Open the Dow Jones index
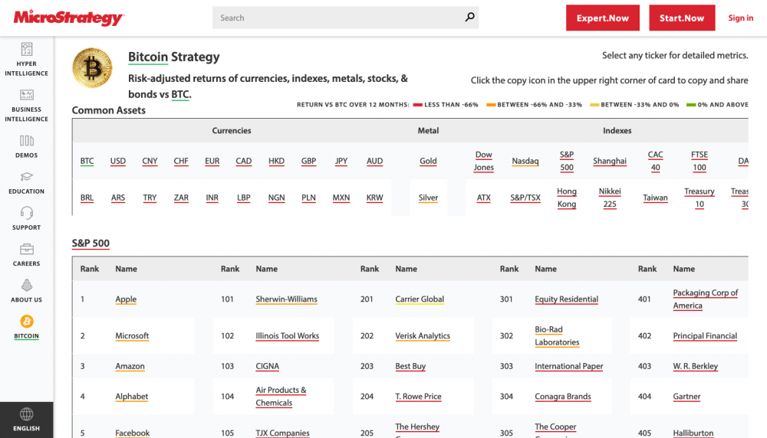Image resolution: width=767 pixels, height=438 pixels. [484, 161]
